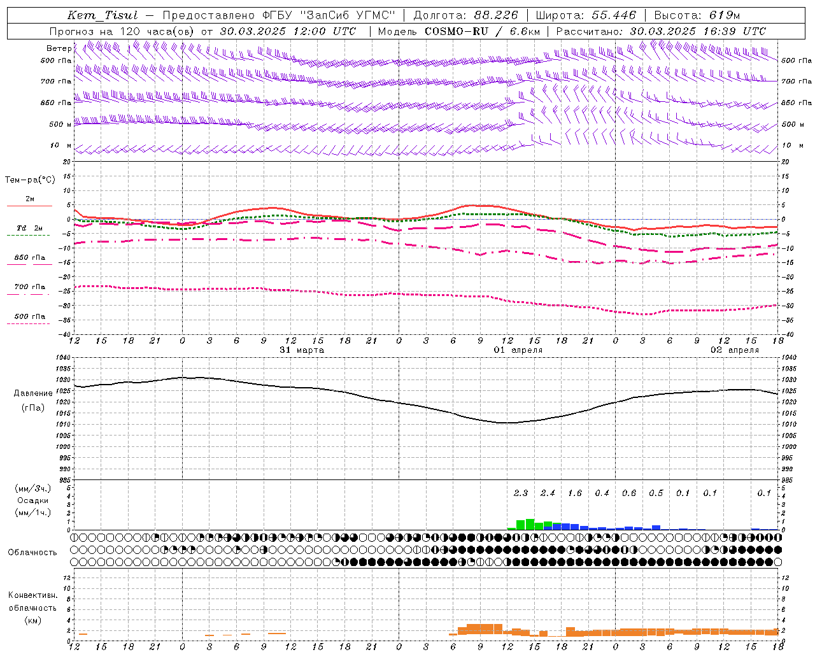Click the temperature legend's 700 гПа label
This screenshot has width=815, height=652.
coord(30,287)
